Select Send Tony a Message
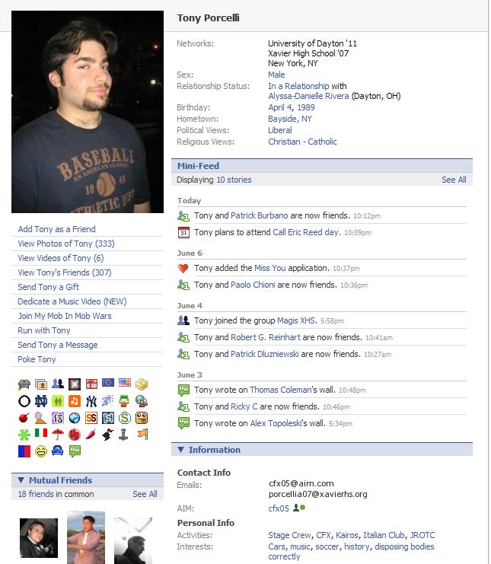Screen dimensions: 491x564 (58, 345)
